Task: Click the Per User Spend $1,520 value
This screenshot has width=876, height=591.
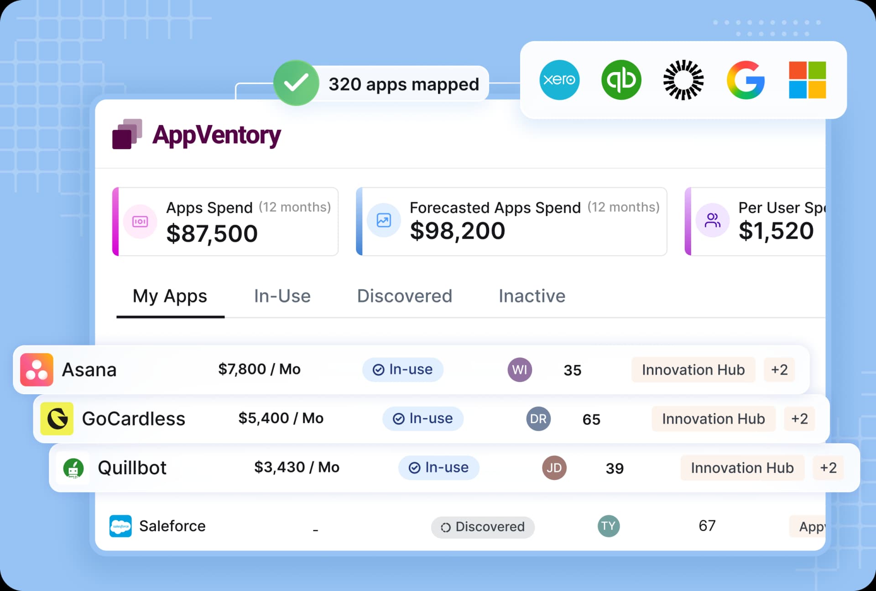Action: coord(776,231)
